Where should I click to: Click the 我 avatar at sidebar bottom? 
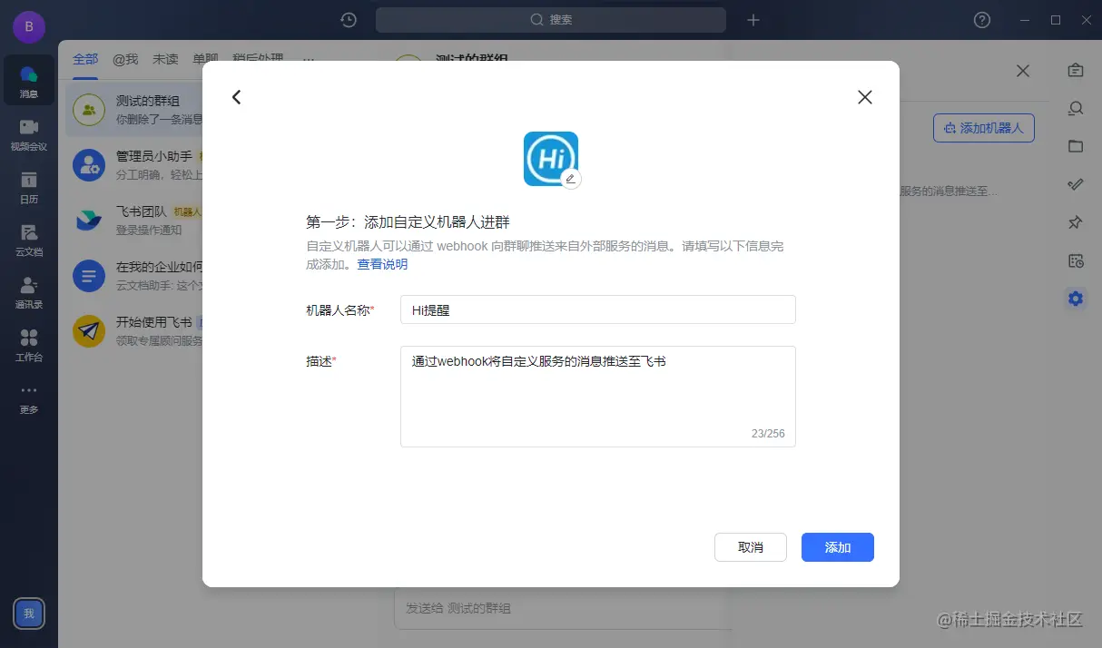29,614
